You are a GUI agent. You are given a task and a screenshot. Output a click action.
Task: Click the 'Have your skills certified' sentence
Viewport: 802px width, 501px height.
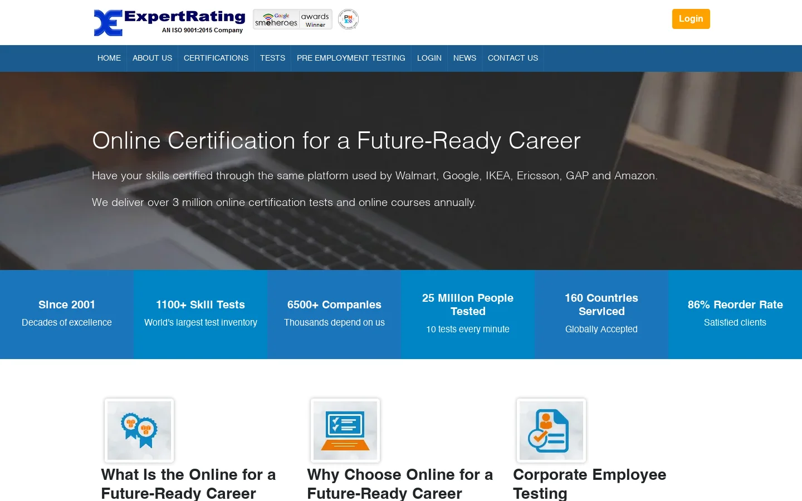click(375, 176)
